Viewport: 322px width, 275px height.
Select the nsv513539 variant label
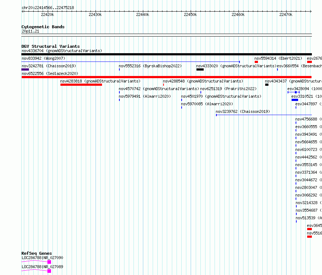point(309,218)
